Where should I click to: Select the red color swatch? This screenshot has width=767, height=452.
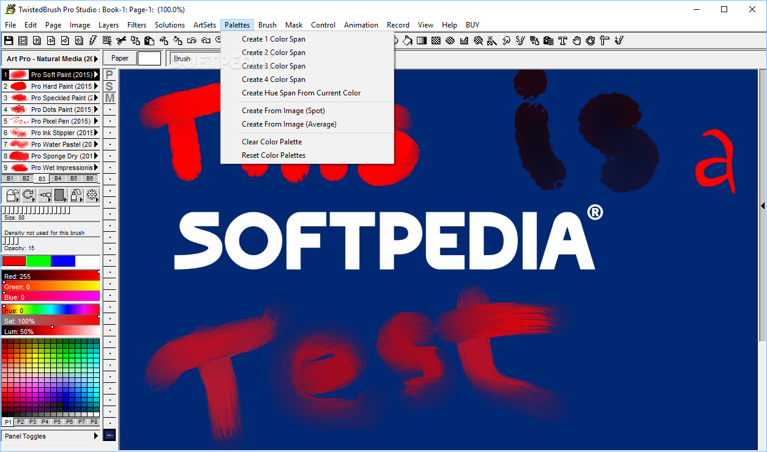click(x=14, y=261)
